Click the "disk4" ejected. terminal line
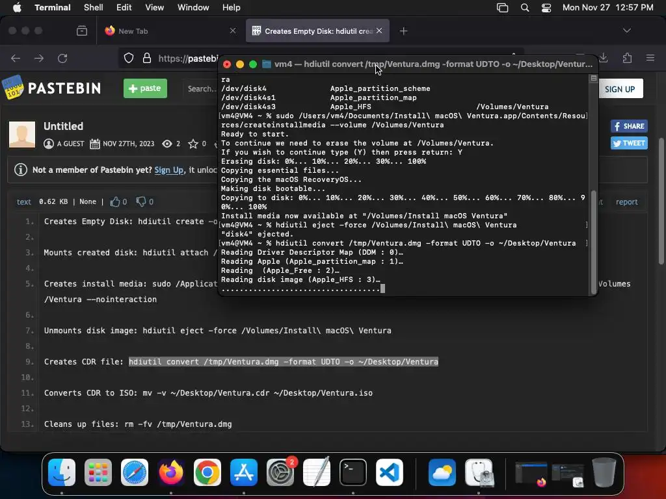The height and width of the screenshot is (499, 666). click(x=257, y=234)
